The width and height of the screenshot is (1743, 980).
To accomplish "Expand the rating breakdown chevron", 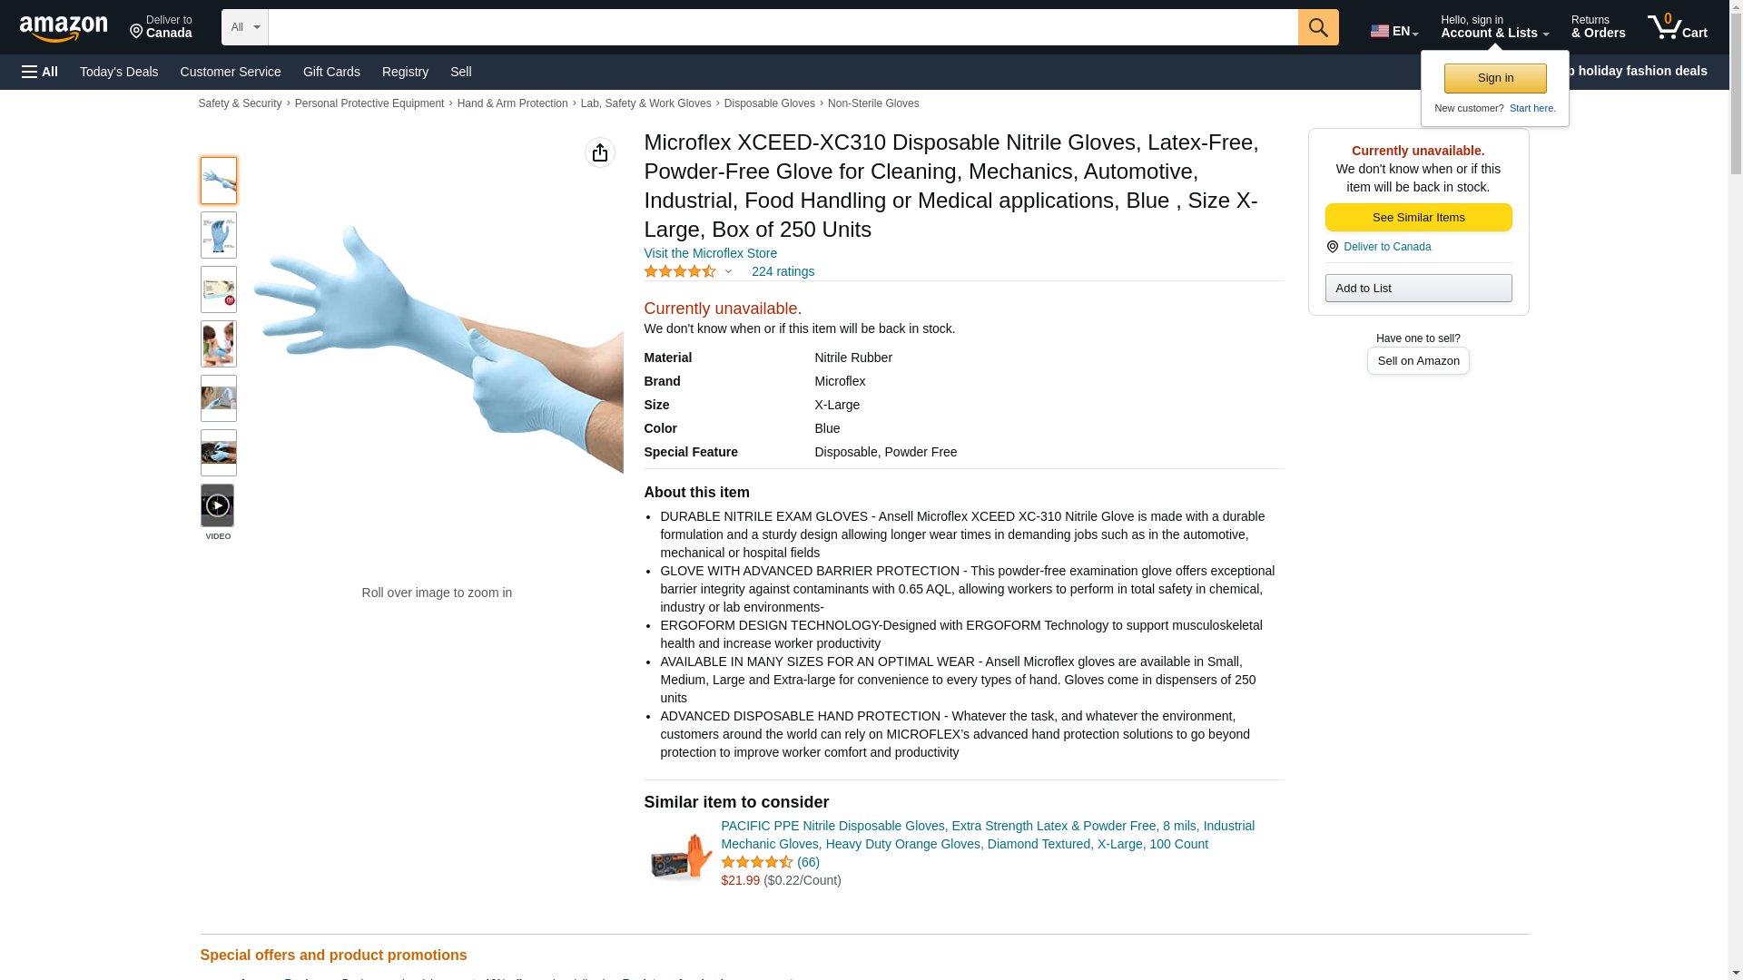I will pos(728,271).
